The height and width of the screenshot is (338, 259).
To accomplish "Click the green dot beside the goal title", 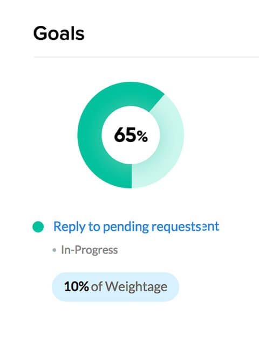I will tap(38, 227).
